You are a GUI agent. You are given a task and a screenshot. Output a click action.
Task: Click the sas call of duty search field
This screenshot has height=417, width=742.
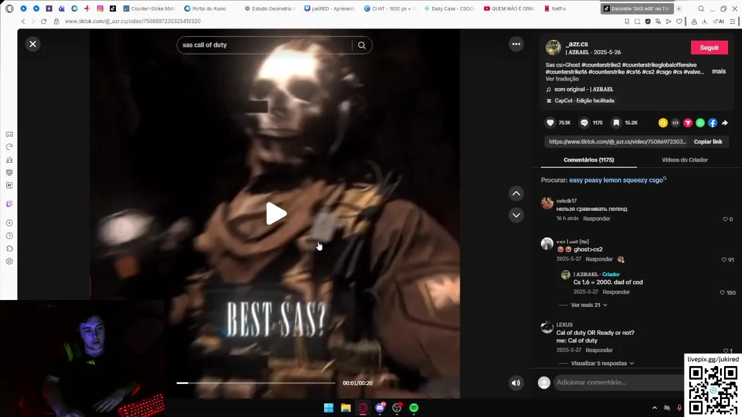coord(265,45)
